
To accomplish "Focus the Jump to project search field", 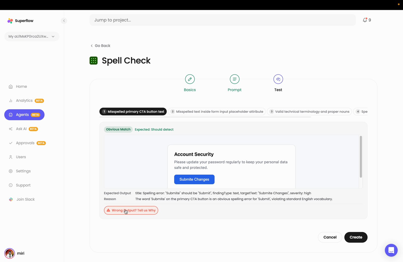I will pos(223,20).
